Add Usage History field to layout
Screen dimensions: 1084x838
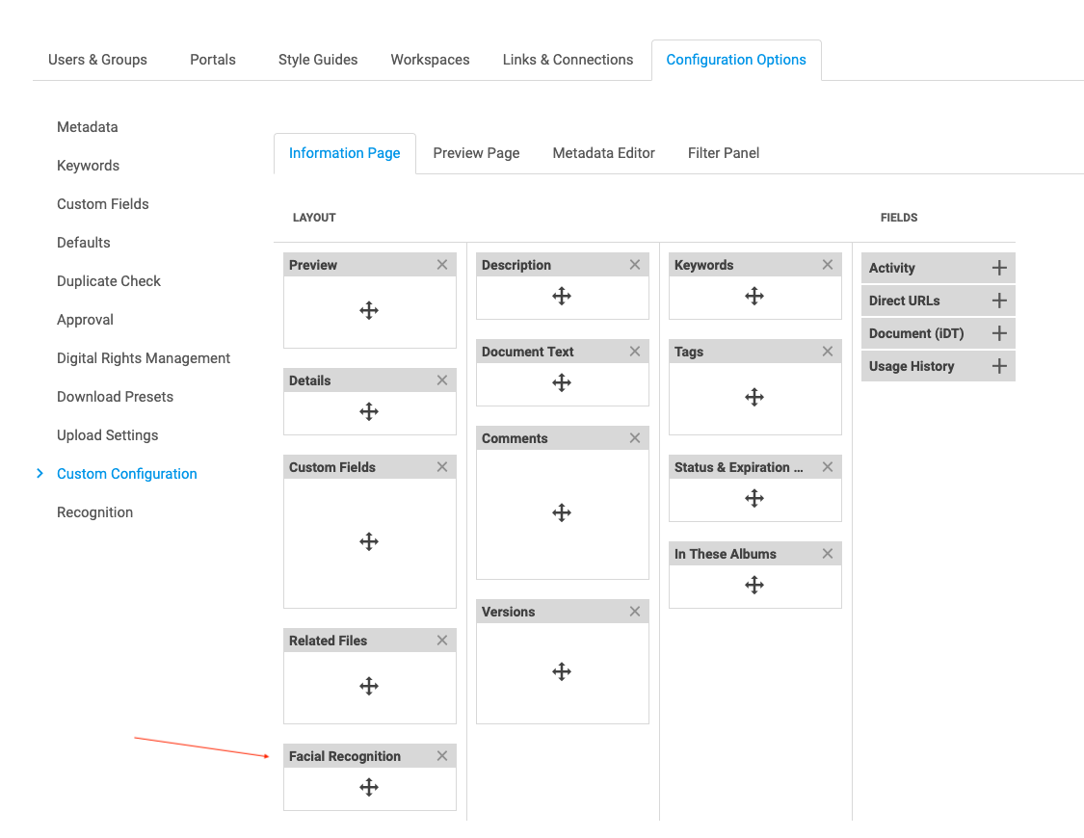coord(999,366)
